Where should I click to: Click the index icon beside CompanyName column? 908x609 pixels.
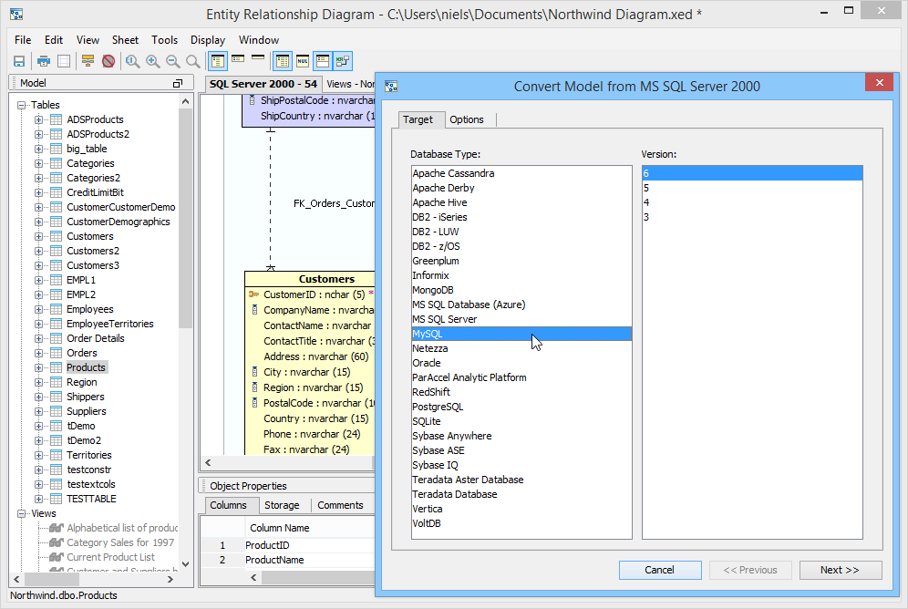254,310
